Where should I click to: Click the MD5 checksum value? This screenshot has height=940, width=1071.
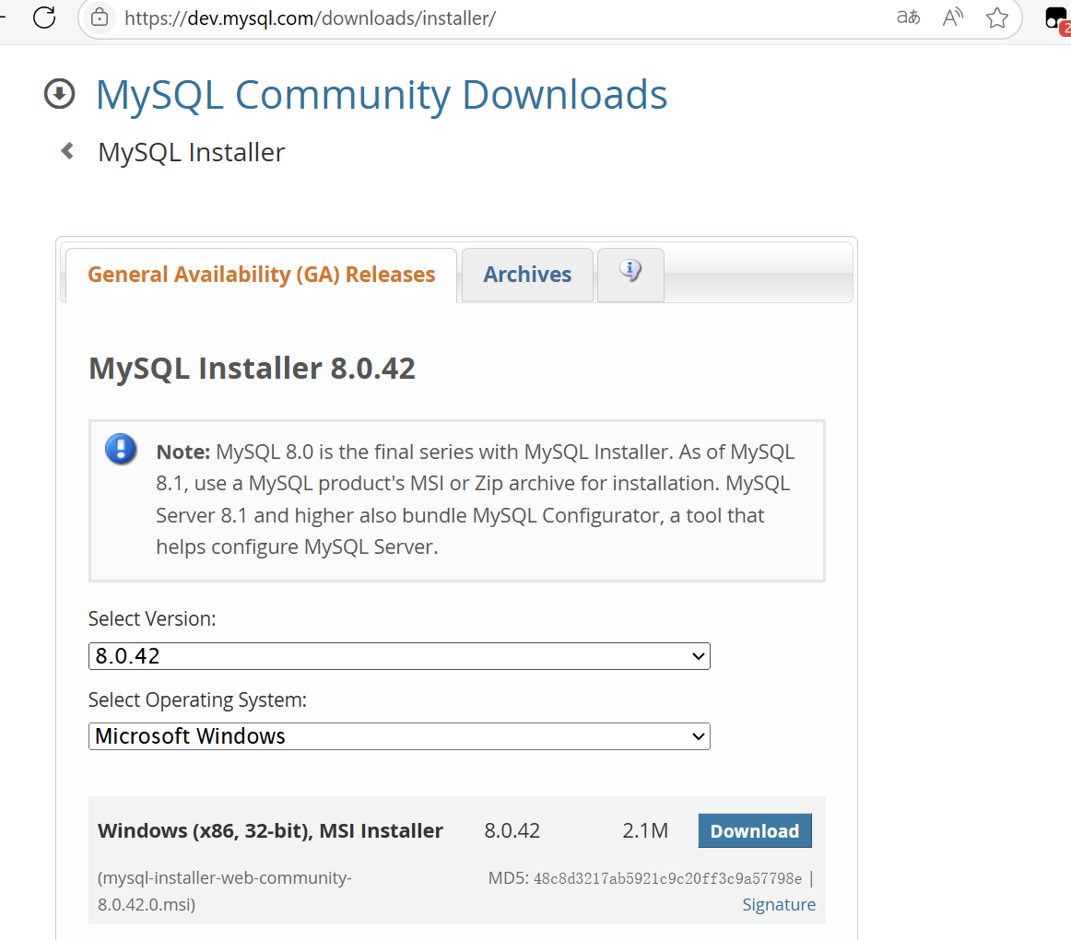pyautogui.click(x=667, y=878)
